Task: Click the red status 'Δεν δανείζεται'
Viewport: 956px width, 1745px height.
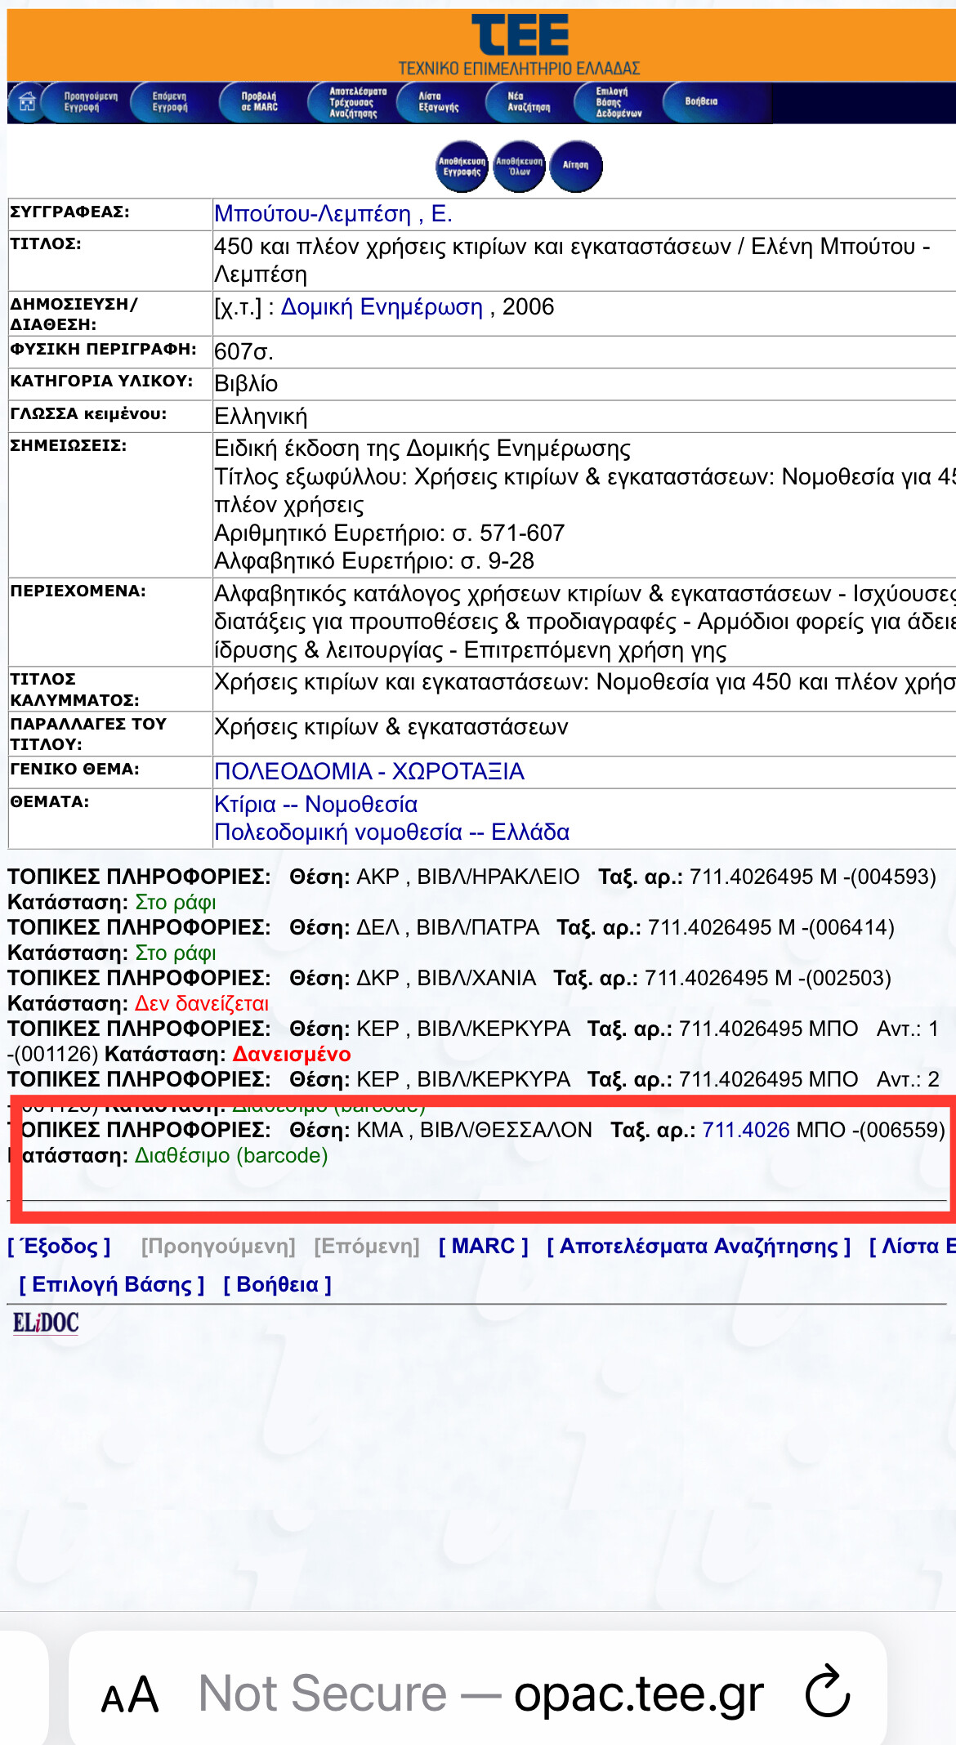Action: point(202,1003)
